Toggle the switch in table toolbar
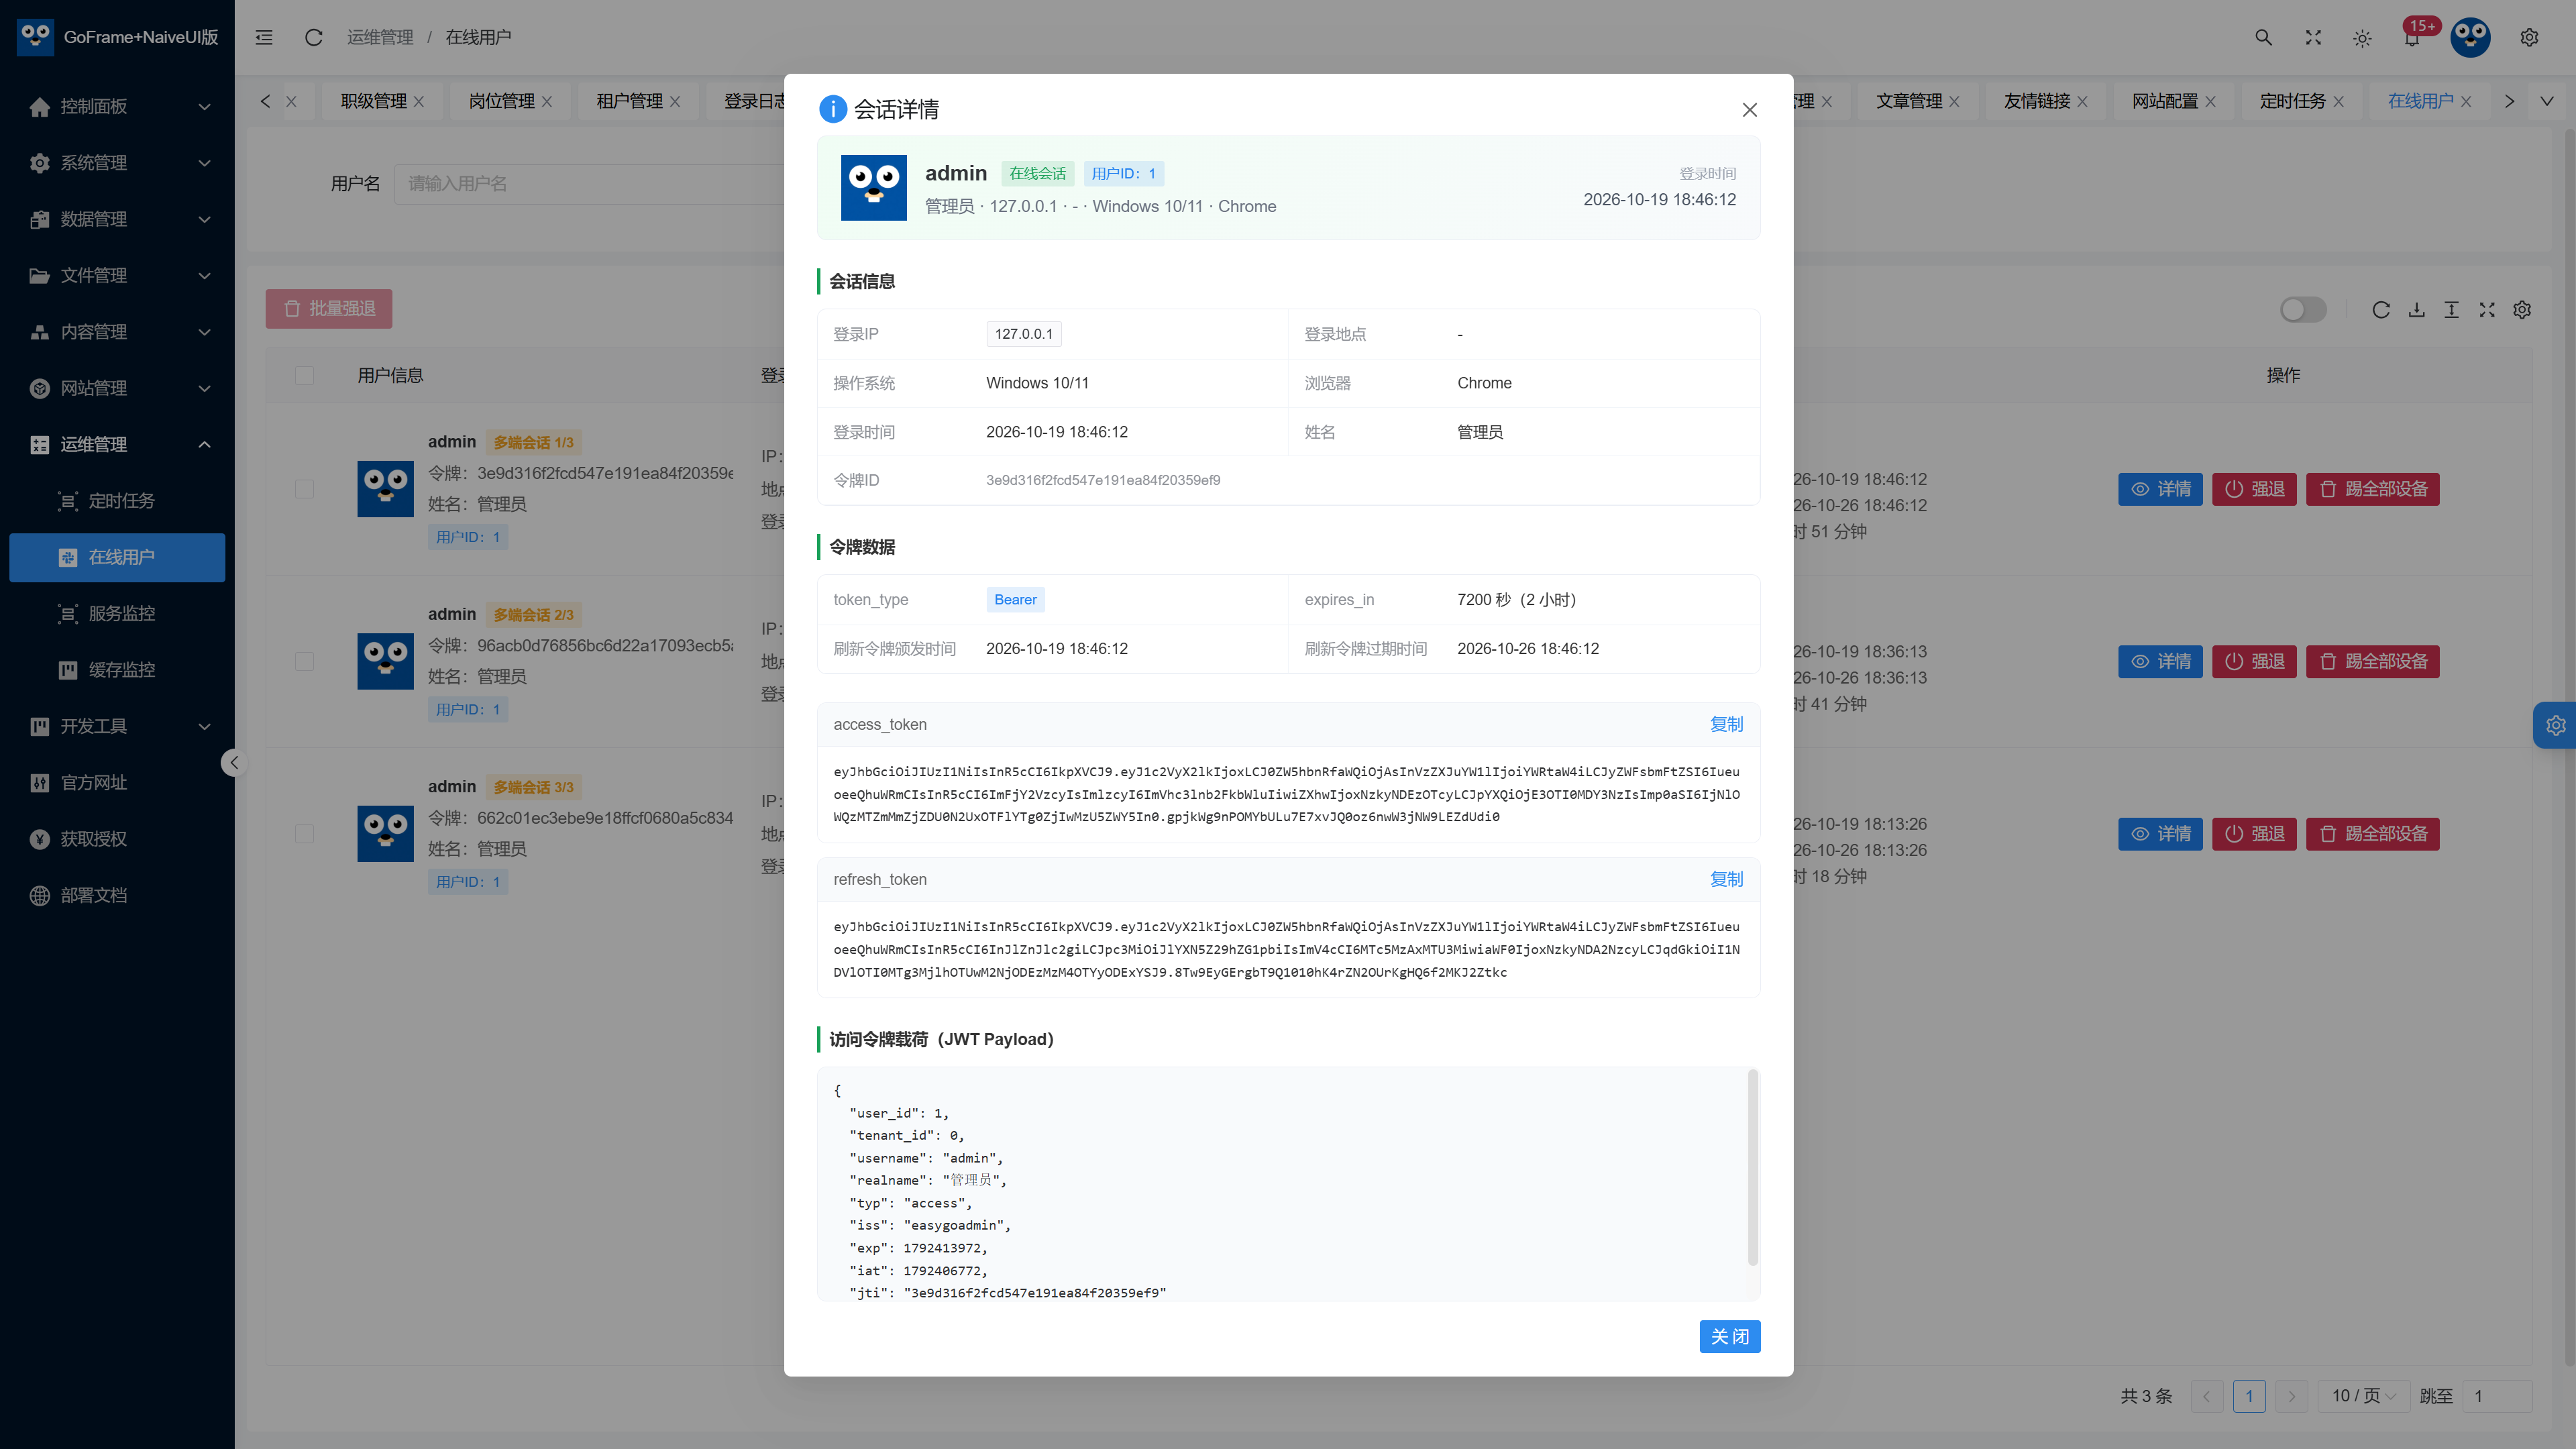This screenshot has height=1449, width=2576. click(2303, 310)
